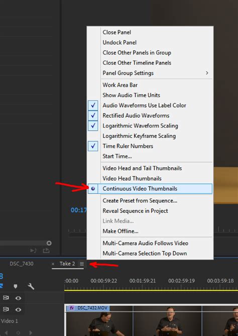238x336 pixels.
Task: Select Close Other Panels in Group
Action: 150,53
